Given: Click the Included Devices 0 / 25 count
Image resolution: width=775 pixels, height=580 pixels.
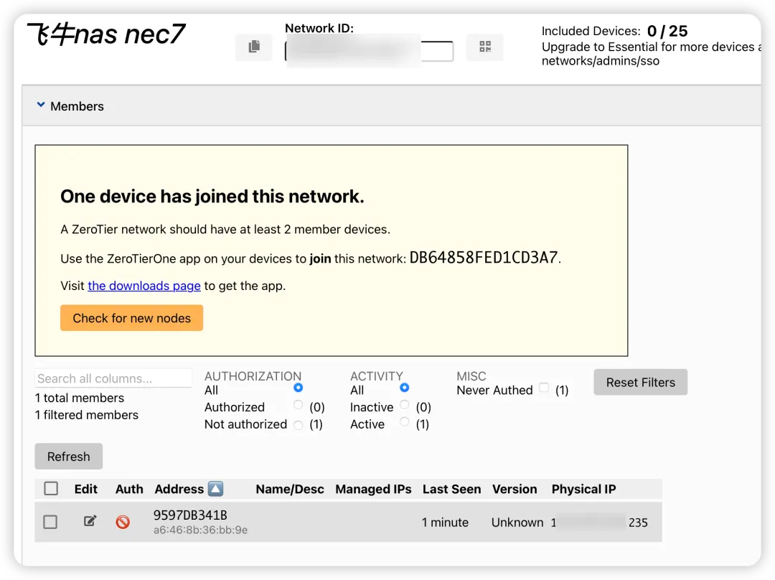Looking at the screenshot, I should (x=667, y=31).
